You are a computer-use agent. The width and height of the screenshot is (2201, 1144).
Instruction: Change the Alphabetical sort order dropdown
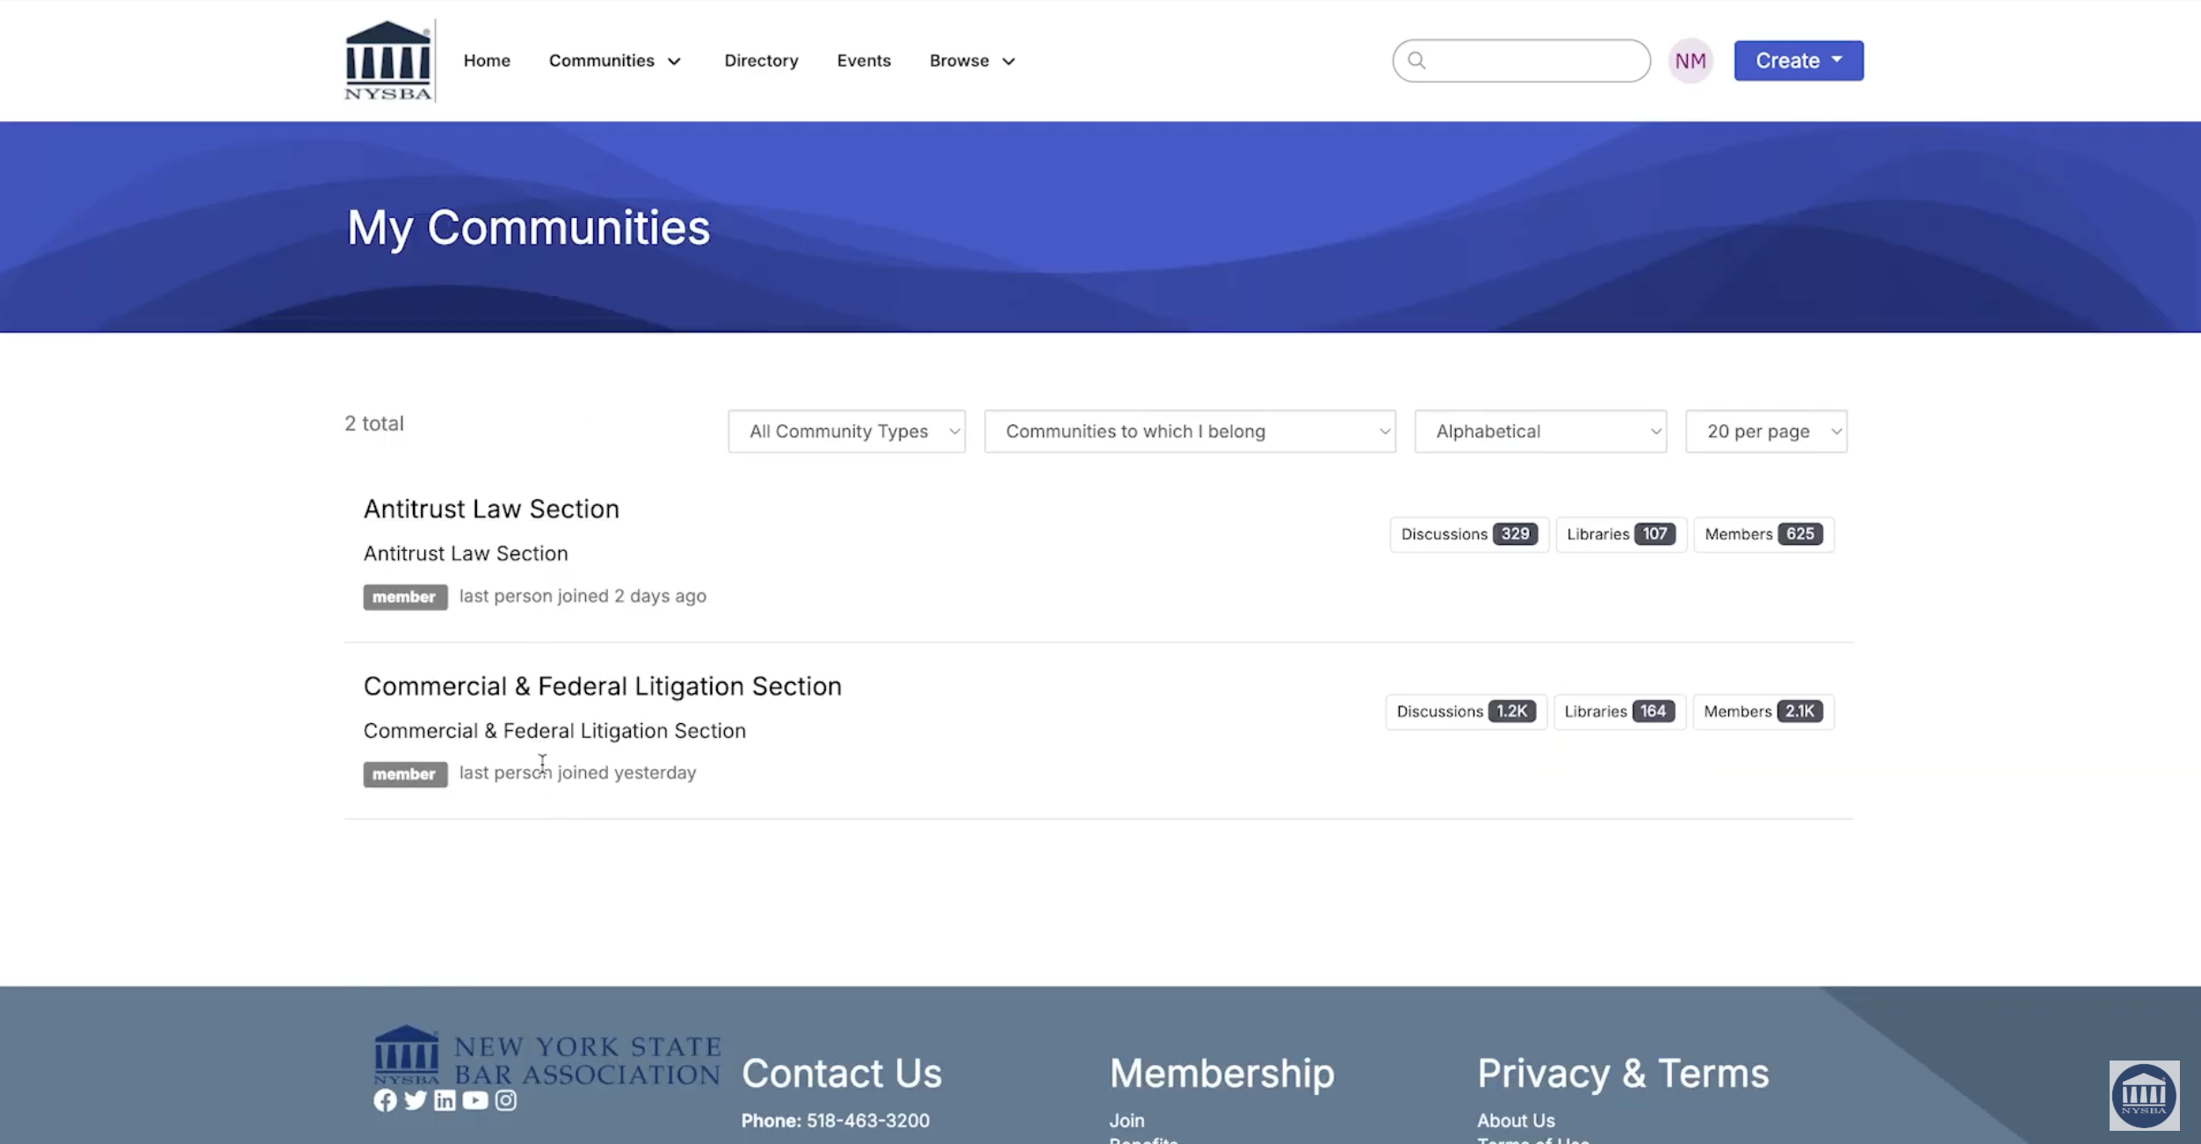pos(1539,431)
